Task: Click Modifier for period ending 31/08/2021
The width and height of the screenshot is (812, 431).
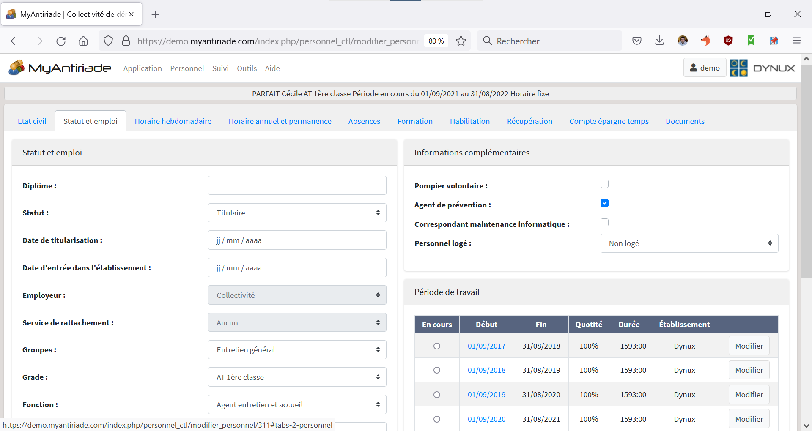Action: (x=749, y=419)
